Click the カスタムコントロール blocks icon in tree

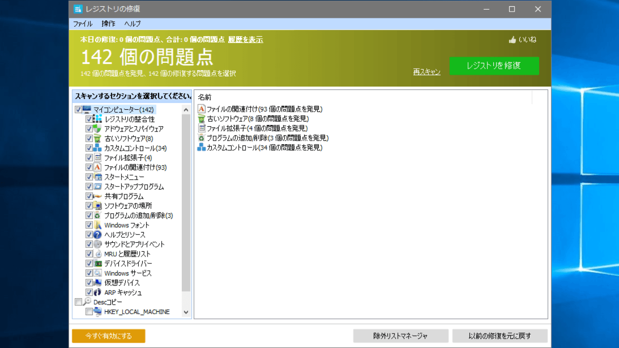click(x=98, y=148)
